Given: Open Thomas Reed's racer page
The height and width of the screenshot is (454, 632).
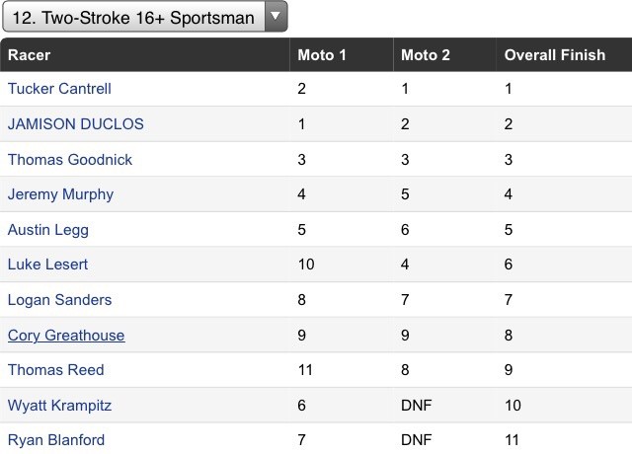Looking at the screenshot, I should 55,370.
